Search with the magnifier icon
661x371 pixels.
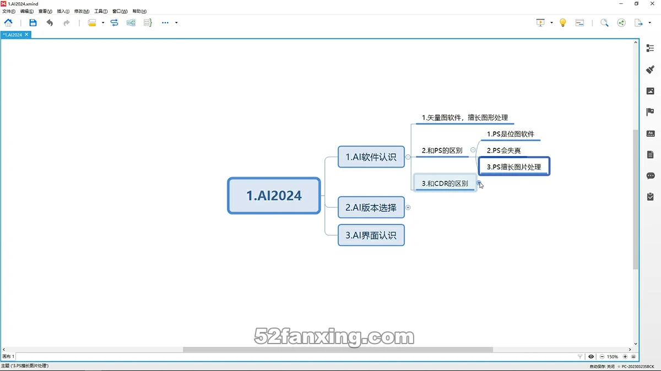point(604,23)
